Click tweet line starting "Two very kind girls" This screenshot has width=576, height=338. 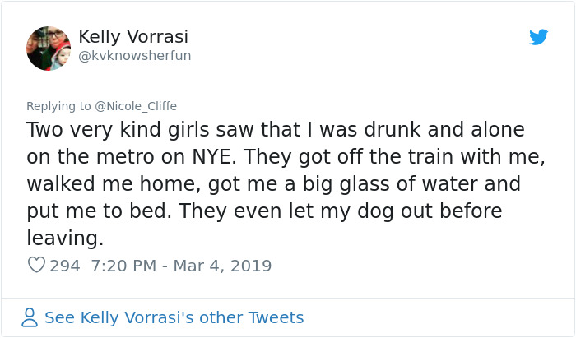tap(275, 130)
